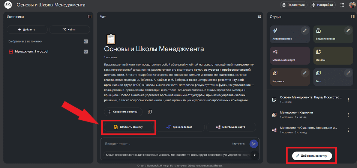The image size is (357, 168).
Task: Click Добавить заметку in chat
Action: pos(129,127)
